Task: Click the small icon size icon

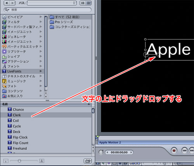Action: point(6,161)
